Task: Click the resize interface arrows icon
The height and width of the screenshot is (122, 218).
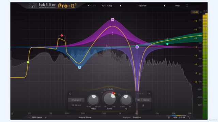Action: 189,118
